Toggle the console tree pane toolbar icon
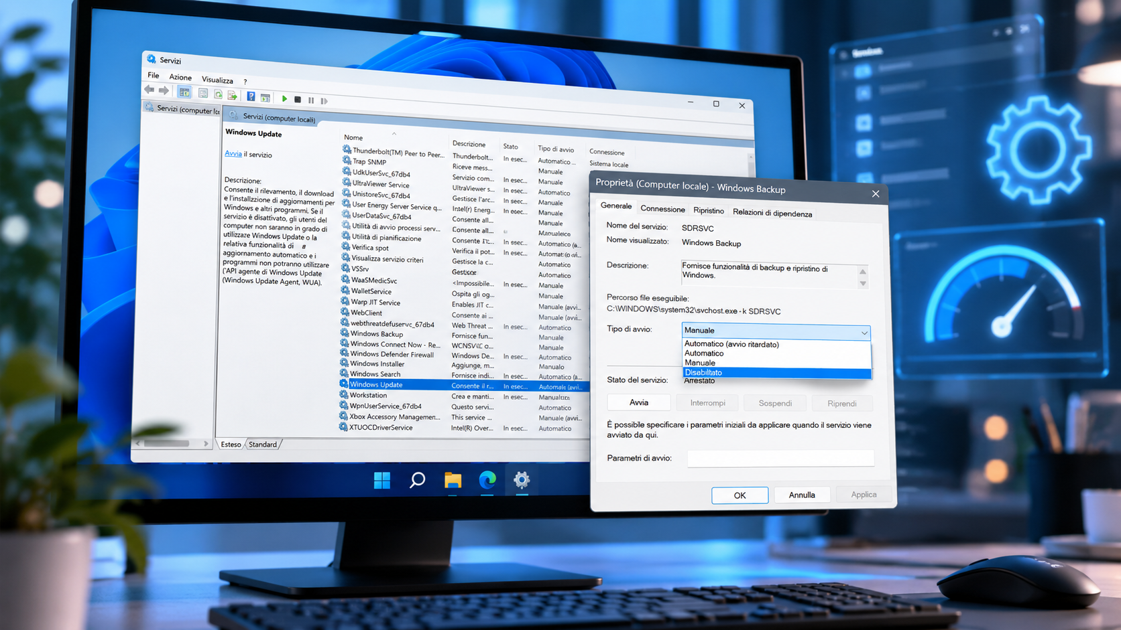Image resolution: width=1121 pixels, height=630 pixels. click(184, 92)
